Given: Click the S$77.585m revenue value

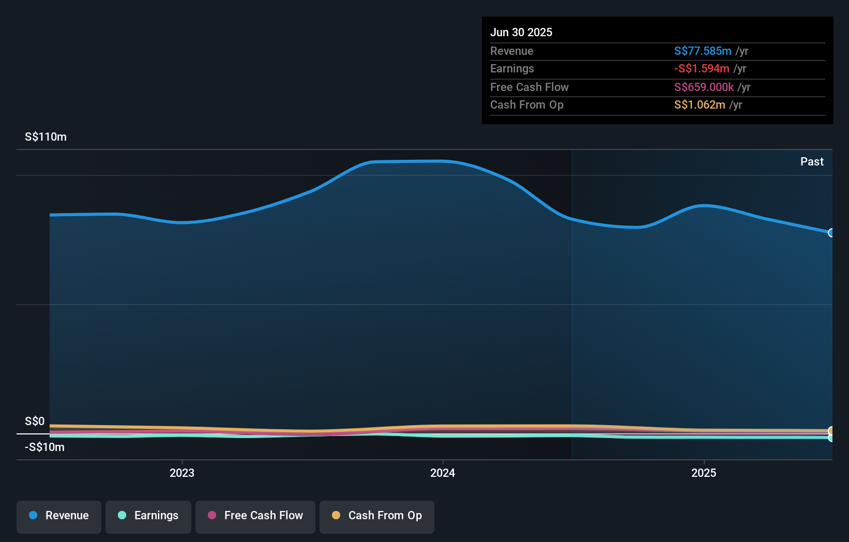Looking at the screenshot, I should (702, 51).
